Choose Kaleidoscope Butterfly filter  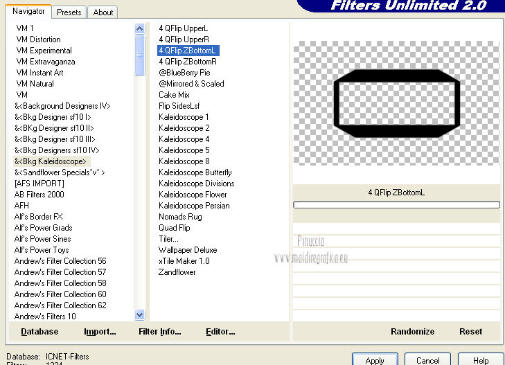[x=195, y=172]
